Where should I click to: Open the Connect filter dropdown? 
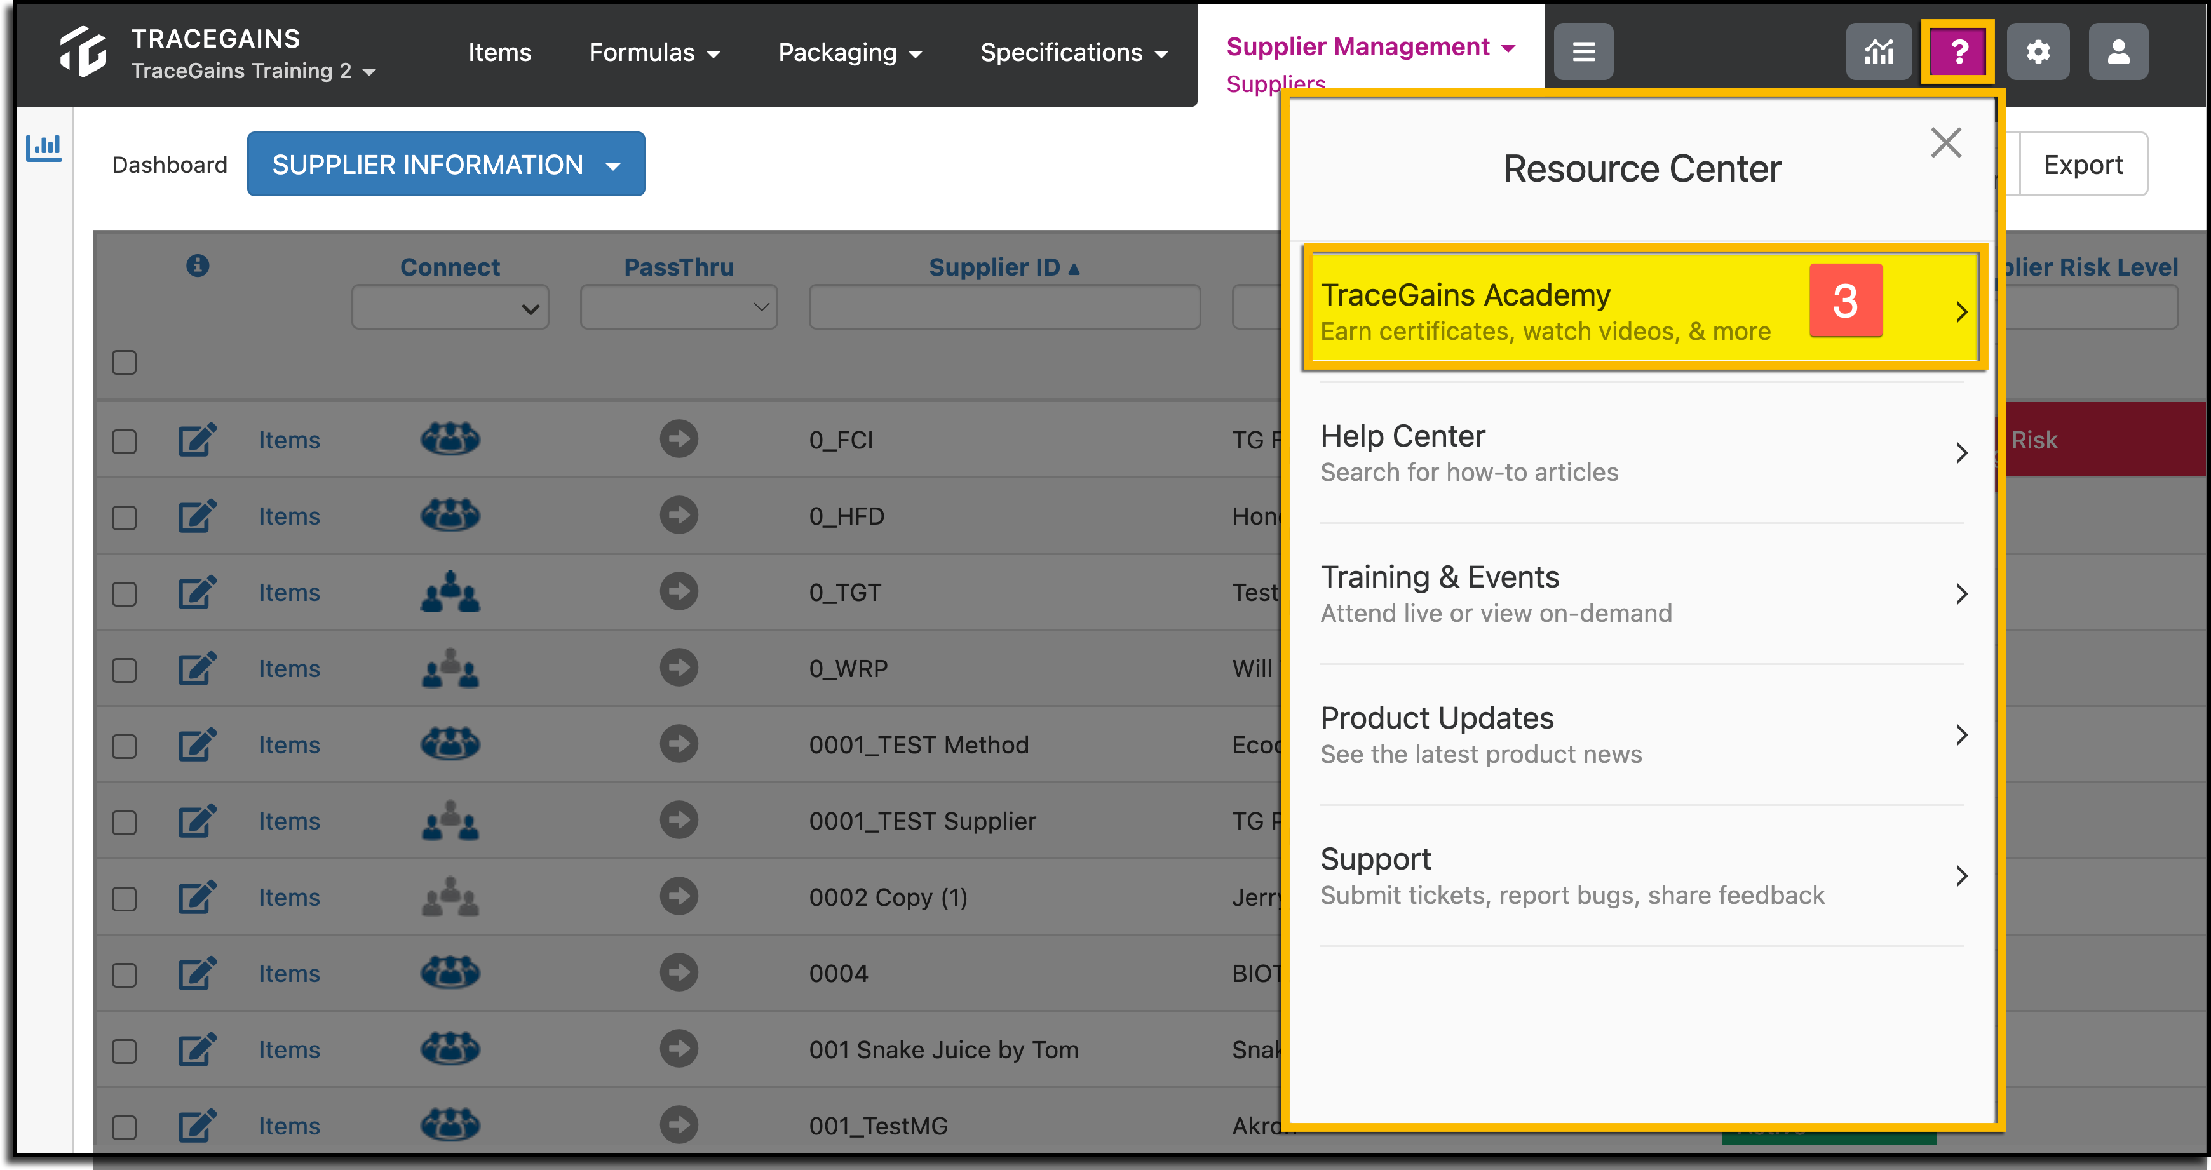tap(450, 307)
